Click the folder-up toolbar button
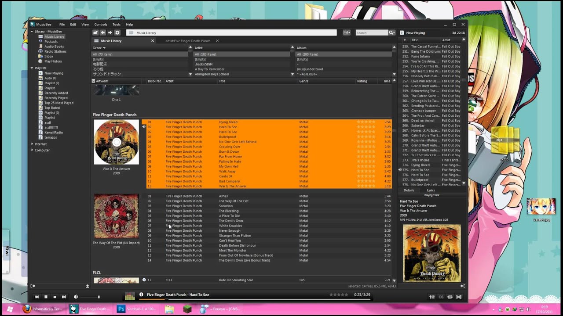This screenshot has width=563, height=316. [95, 32]
